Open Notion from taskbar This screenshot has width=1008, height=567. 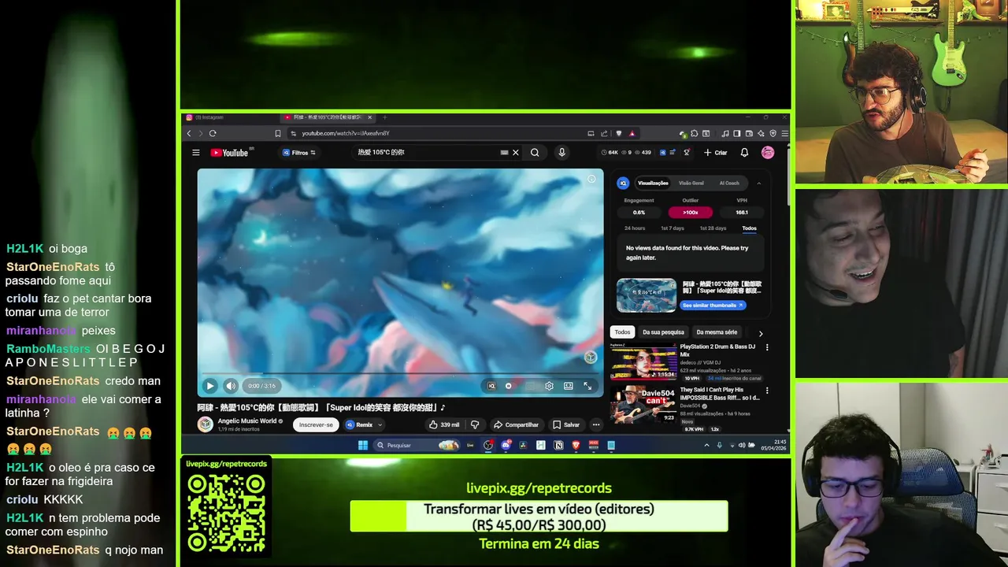(558, 445)
